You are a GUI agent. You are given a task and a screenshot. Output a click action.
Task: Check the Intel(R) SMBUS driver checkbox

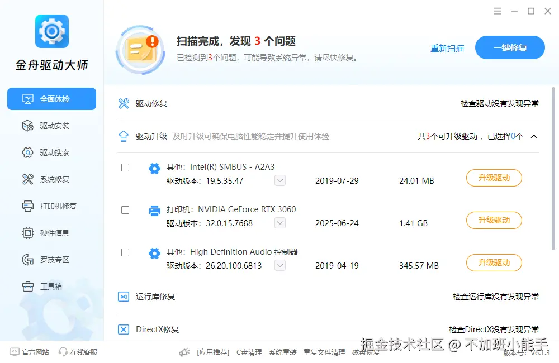click(125, 168)
